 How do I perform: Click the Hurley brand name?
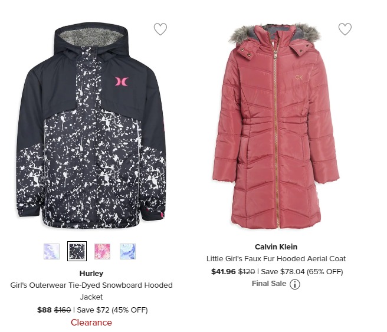tap(91, 273)
